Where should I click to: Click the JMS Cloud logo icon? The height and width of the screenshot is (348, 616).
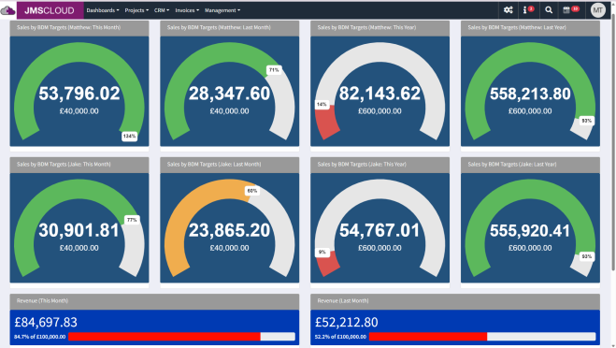(x=7, y=10)
